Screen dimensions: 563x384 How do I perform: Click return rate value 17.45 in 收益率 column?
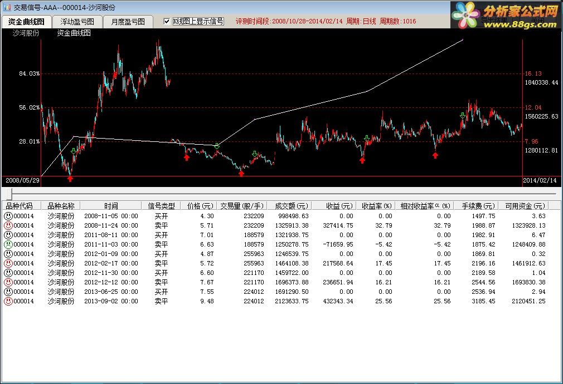click(384, 264)
